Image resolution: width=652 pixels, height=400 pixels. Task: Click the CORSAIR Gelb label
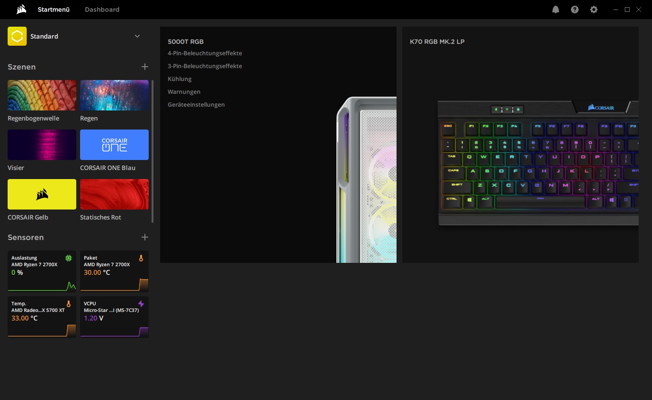point(28,218)
